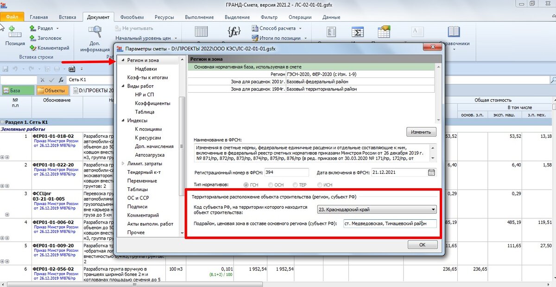Switch to the Главная ribbon tab
The height and width of the screenshot is (287, 556).
tap(40, 17)
